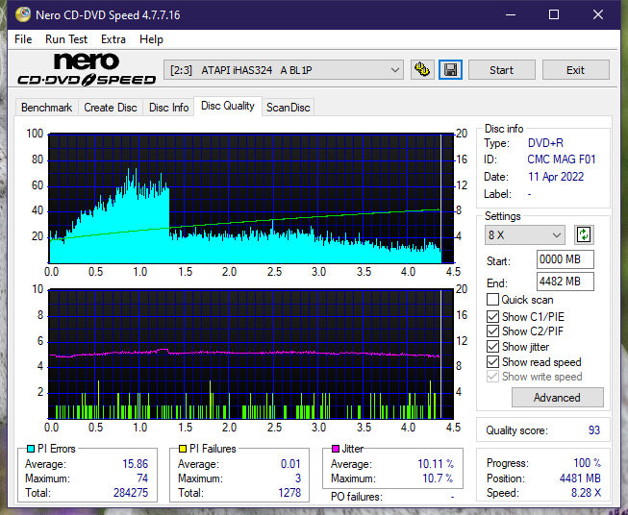Disable the Show read speed checkbox
Viewport: 628px width, 515px height.
point(492,361)
